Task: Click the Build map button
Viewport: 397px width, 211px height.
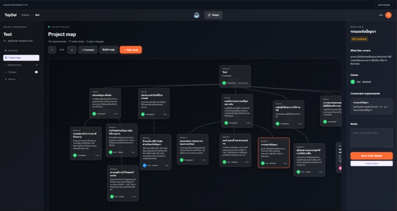Action: tap(109, 50)
